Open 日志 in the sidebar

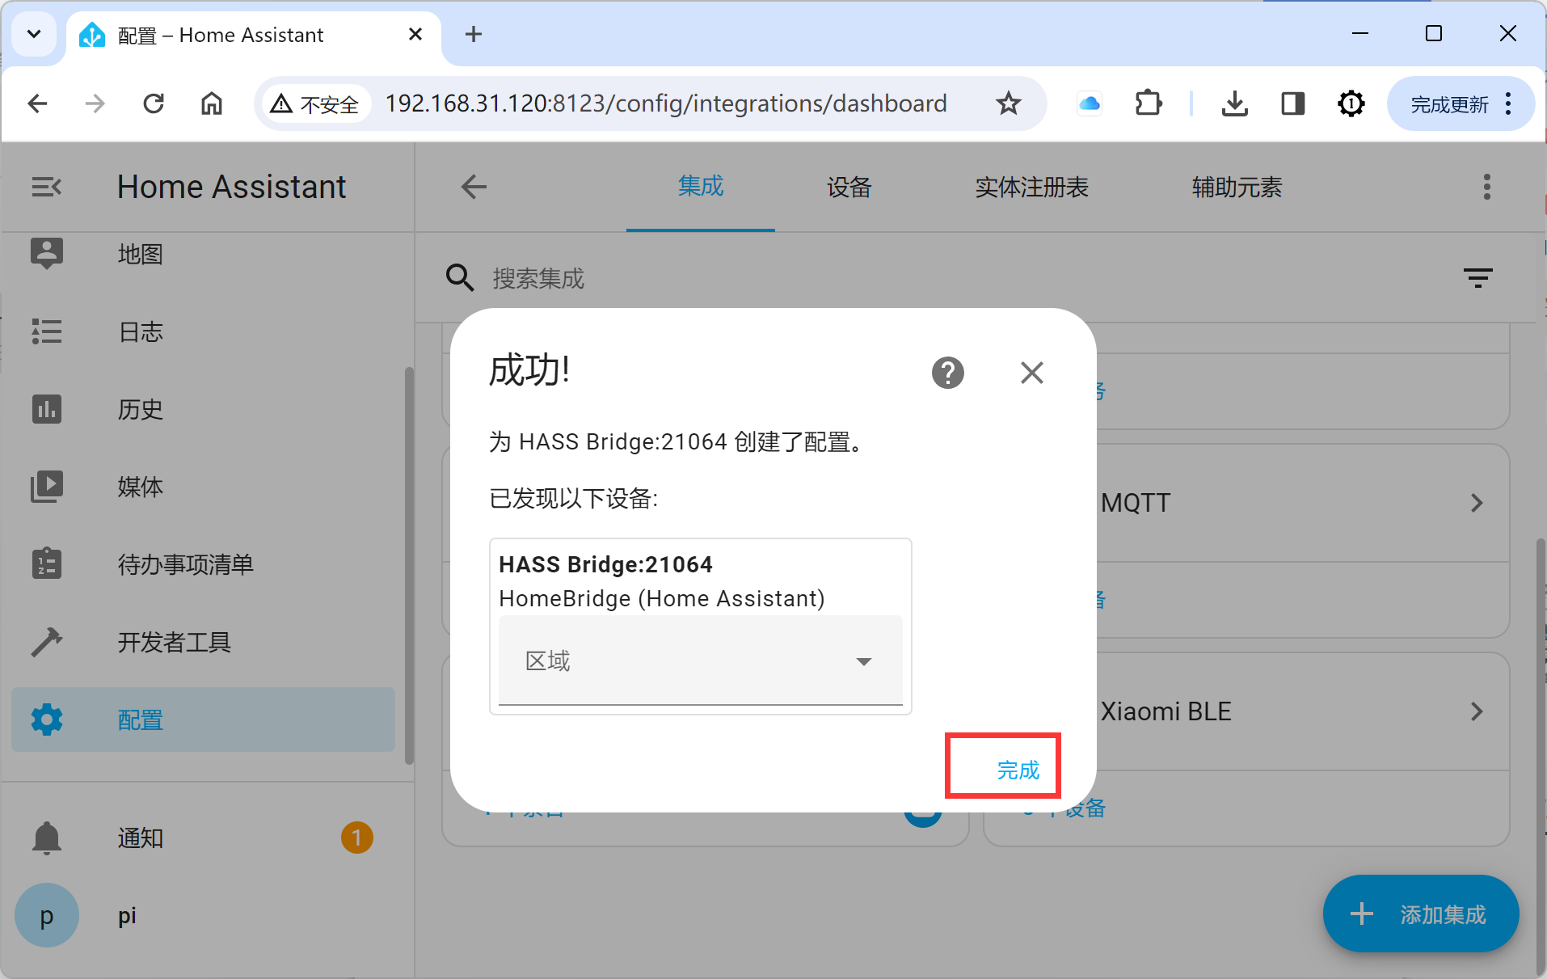[x=203, y=331]
